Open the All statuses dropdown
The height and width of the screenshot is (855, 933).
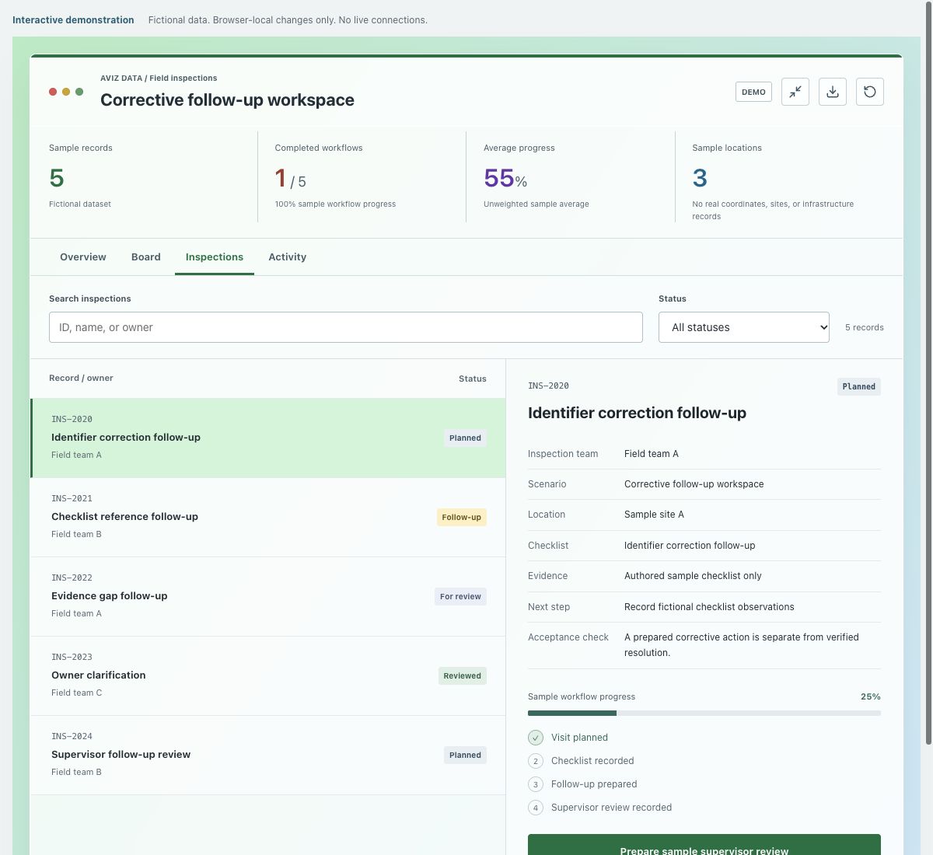(744, 327)
